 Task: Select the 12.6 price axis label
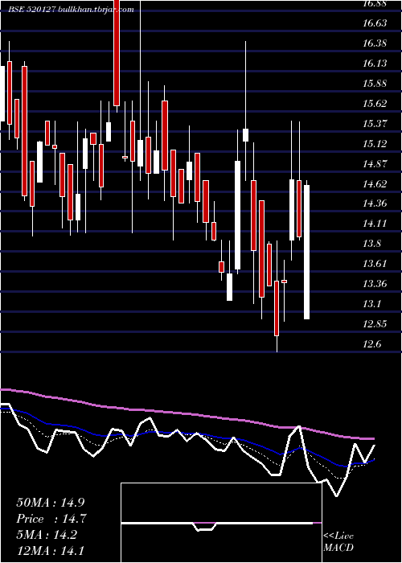371,344
